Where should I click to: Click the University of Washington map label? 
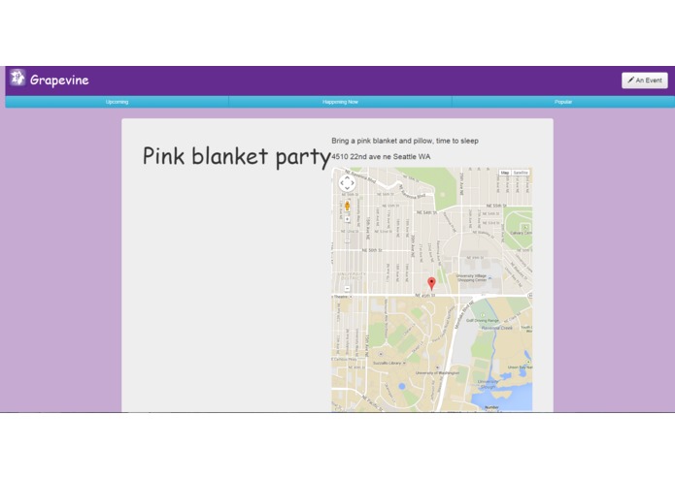[x=437, y=373]
